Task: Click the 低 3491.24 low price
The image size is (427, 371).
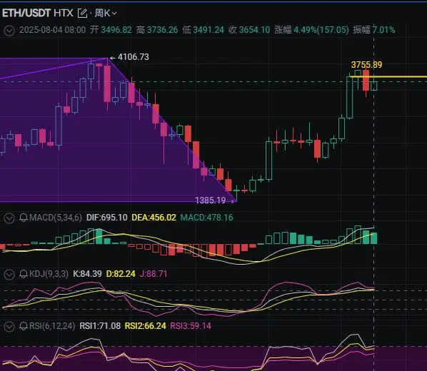Action: click(204, 30)
